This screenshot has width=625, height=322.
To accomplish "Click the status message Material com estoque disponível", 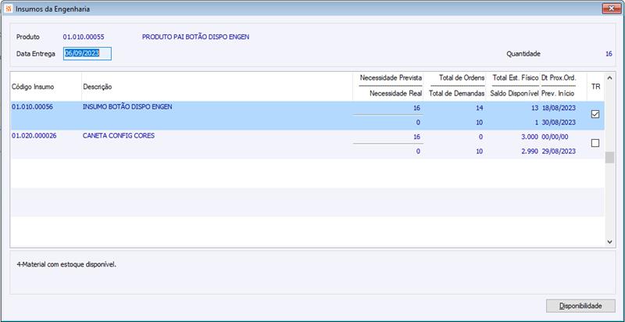I will tap(66, 265).
